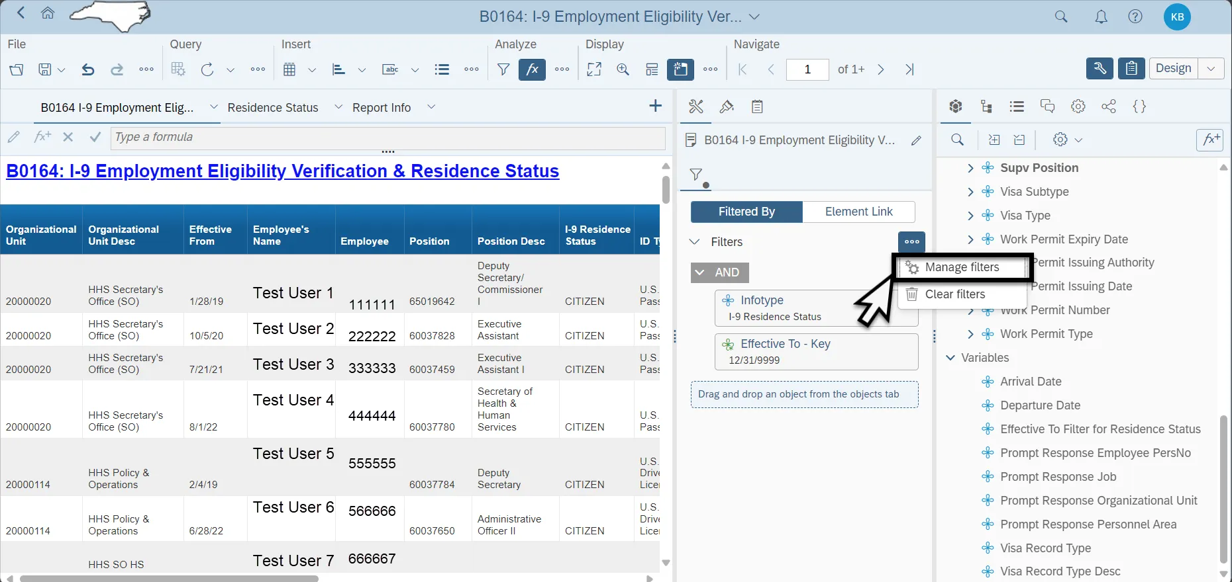Image resolution: width=1232 pixels, height=582 pixels.
Task: Expand the Visa Type object
Action: [970, 216]
